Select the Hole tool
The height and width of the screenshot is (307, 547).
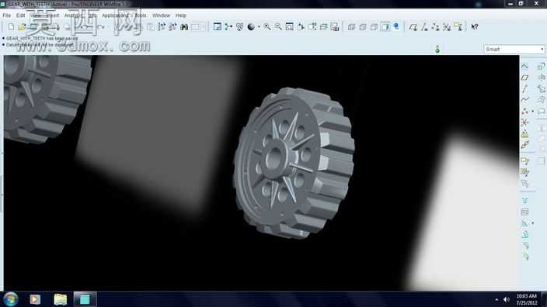click(x=524, y=201)
